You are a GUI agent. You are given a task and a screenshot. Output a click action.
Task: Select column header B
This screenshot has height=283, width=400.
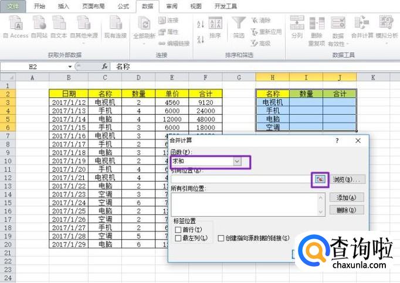point(69,77)
